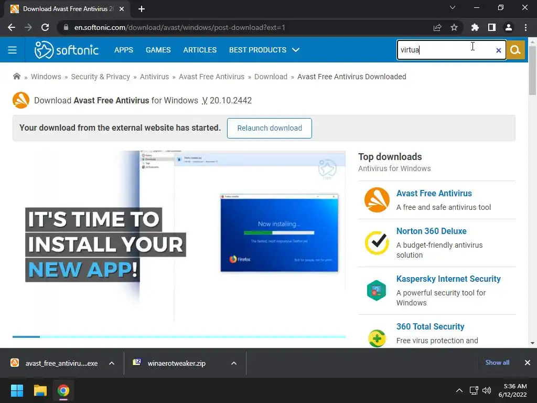The height and width of the screenshot is (403, 537).
Task: Open Avast Free Antivirus breadcrumb link
Action: tap(212, 77)
